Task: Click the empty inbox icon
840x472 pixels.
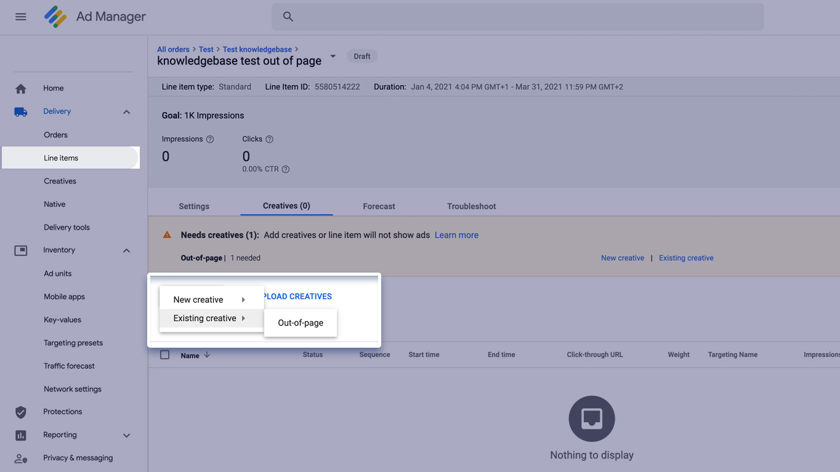Action: tap(592, 418)
